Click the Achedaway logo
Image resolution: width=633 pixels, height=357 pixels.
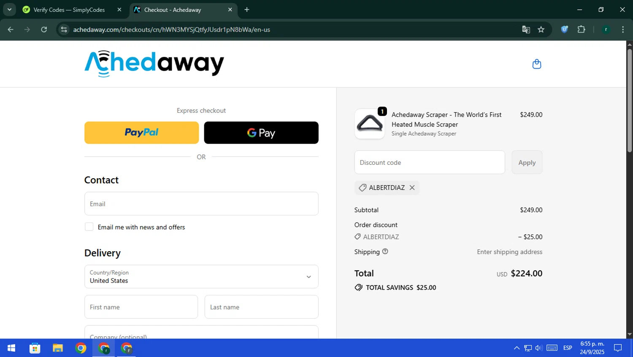154,64
